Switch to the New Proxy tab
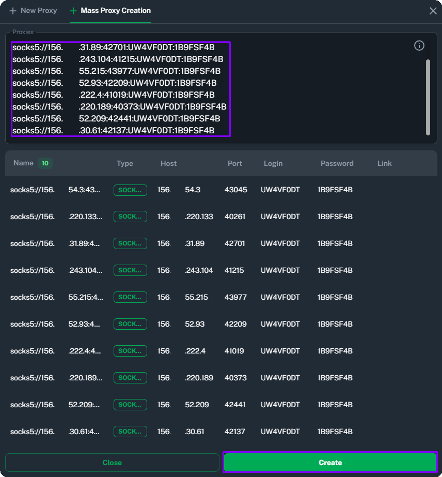 (39, 11)
